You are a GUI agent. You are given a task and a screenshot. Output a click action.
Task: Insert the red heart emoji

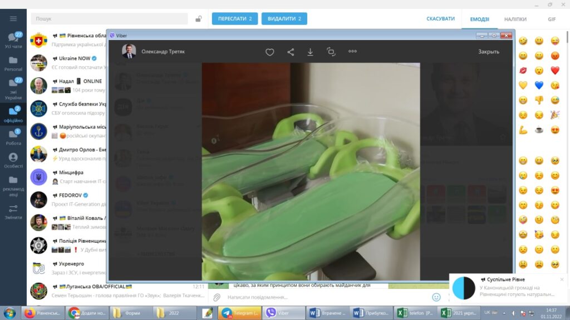tap(555, 71)
